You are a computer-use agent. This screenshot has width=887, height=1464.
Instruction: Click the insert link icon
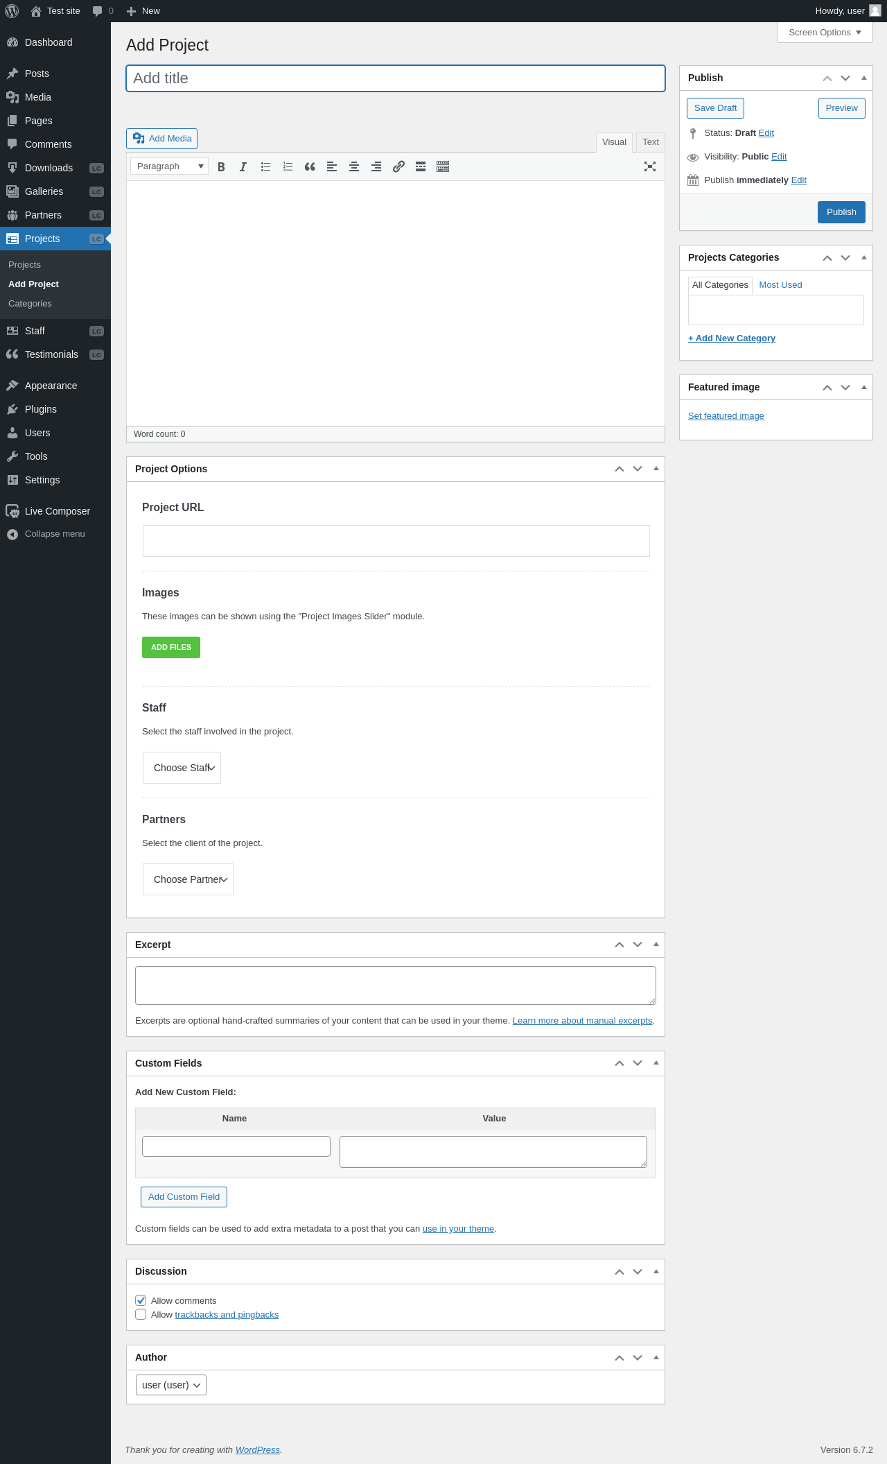pos(398,166)
